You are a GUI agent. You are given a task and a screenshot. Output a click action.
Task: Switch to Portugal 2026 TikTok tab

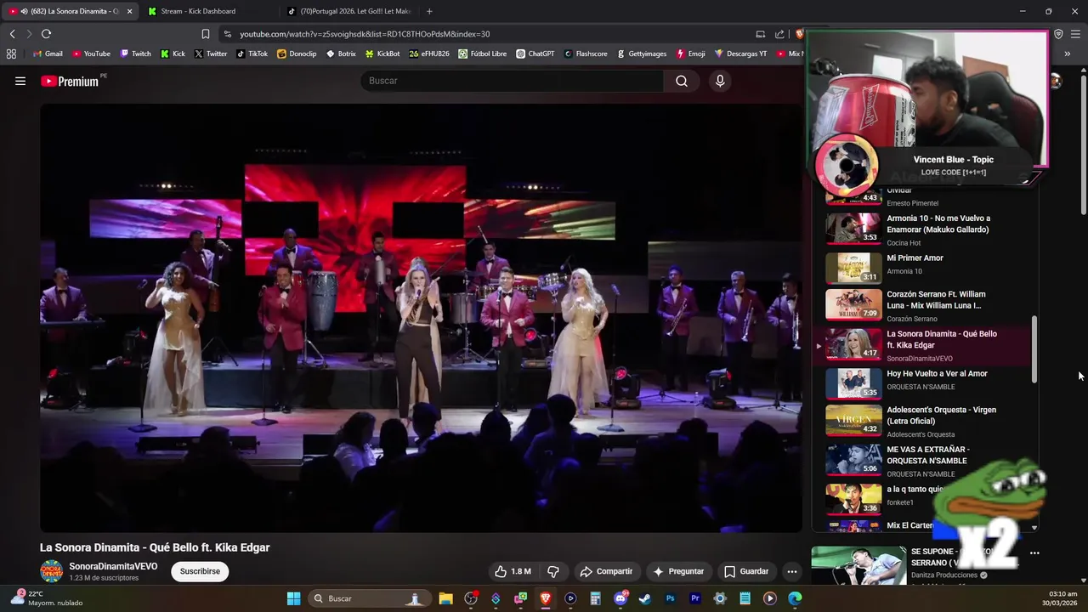tap(348, 11)
